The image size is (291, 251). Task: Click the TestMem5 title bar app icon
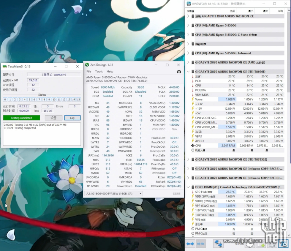[x=4, y=67]
